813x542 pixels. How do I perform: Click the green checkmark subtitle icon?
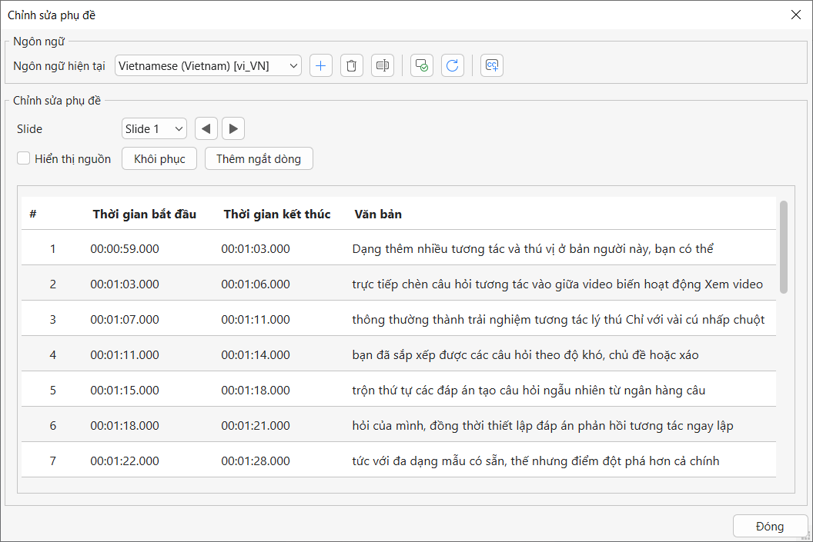click(x=422, y=66)
